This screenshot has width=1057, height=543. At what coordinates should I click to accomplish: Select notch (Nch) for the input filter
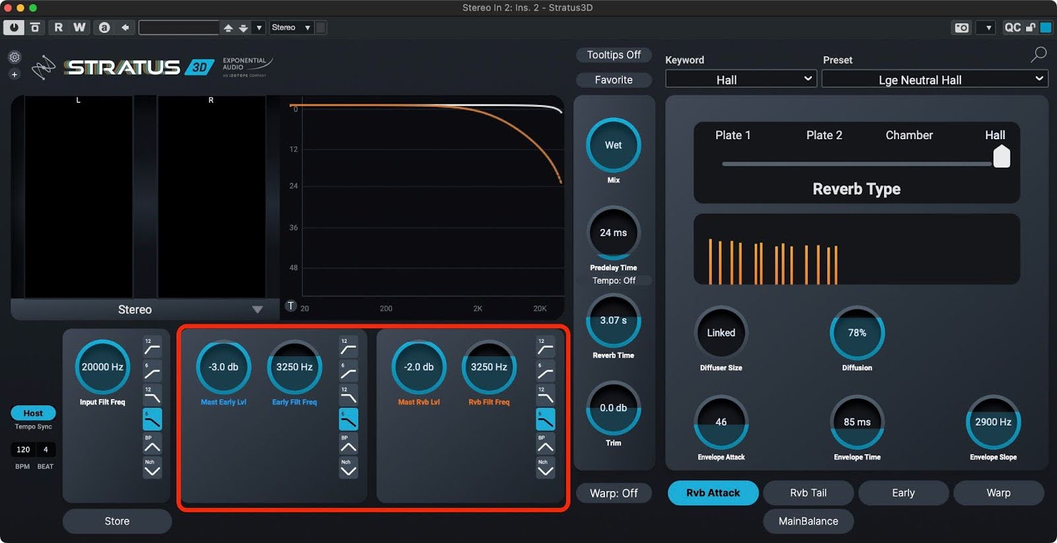(152, 468)
